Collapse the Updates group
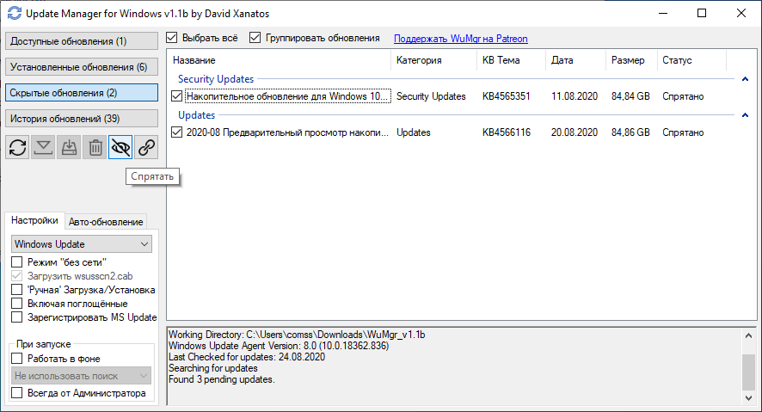The height and width of the screenshot is (412, 762). pyautogui.click(x=745, y=115)
